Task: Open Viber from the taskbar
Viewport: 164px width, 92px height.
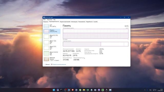Action: tap(99, 90)
